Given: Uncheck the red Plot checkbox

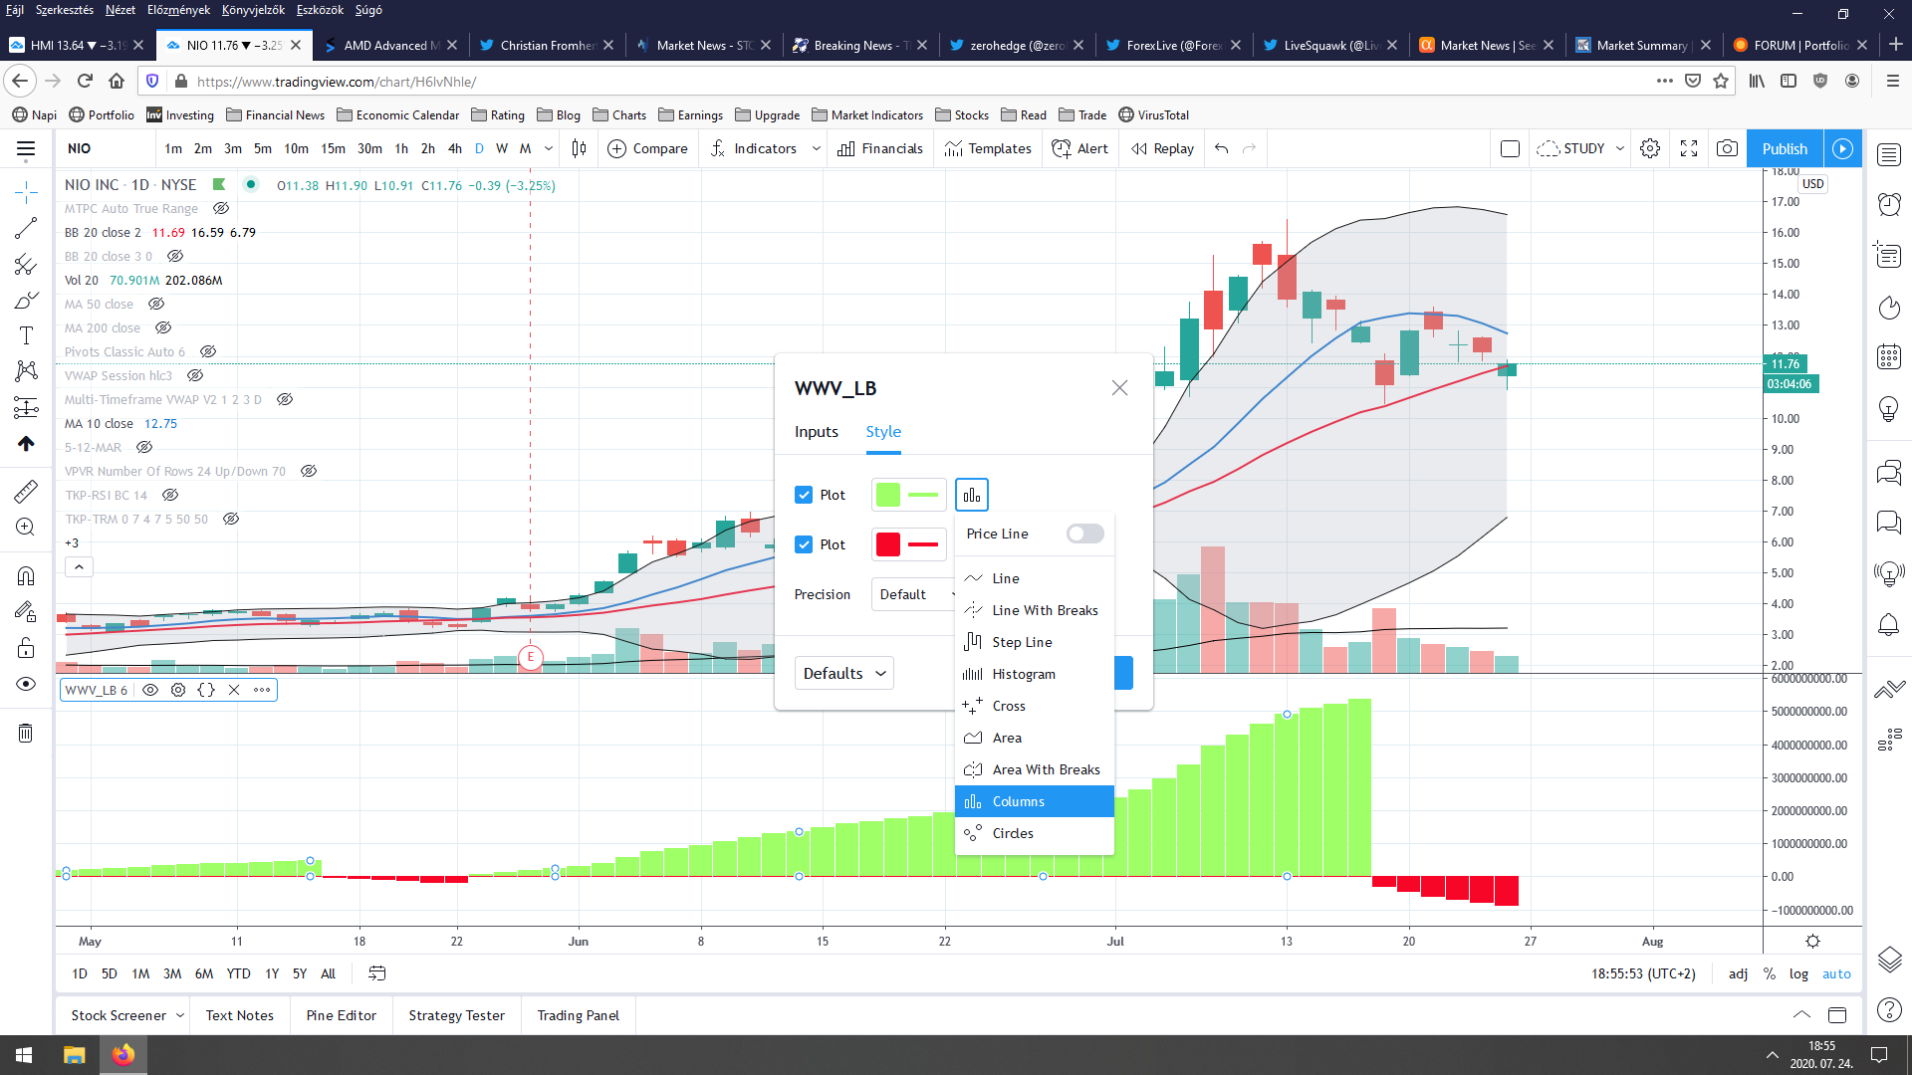Looking at the screenshot, I should coord(804,544).
